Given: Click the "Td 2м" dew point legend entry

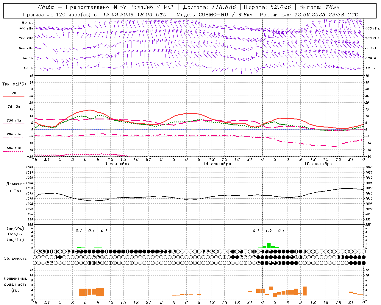Looking at the screenshot, I should (x=14, y=107).
